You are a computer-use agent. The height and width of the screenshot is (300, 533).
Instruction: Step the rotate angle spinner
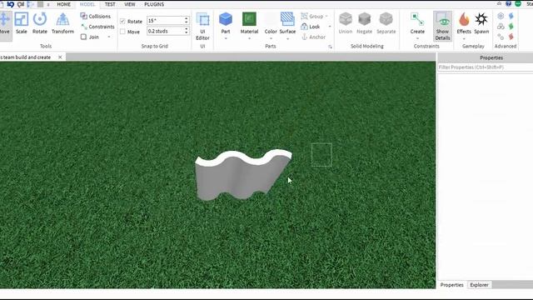(x=187, y=20)
